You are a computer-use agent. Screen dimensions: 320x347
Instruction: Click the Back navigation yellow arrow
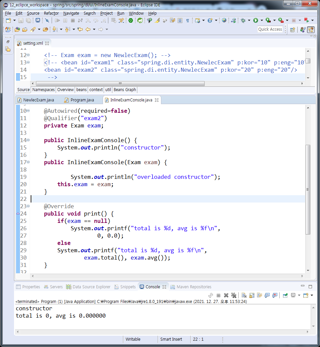coord(88,29)
